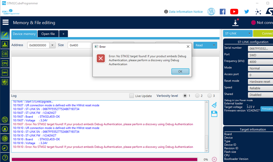Open the Mode Normal dropdown
Screen dimensions: 273x162
(x=260, y=68)
